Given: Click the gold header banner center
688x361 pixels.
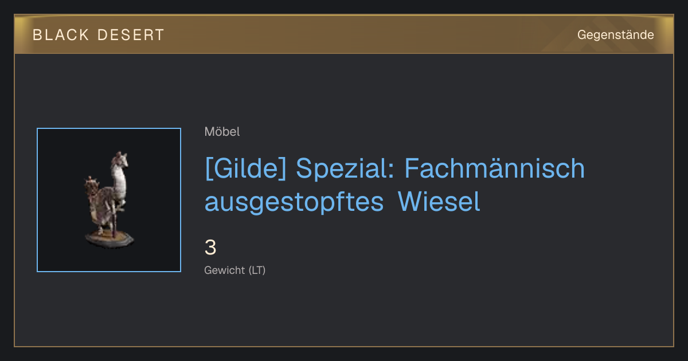Looking at the screenshot, I should click(x=344, y=34).
